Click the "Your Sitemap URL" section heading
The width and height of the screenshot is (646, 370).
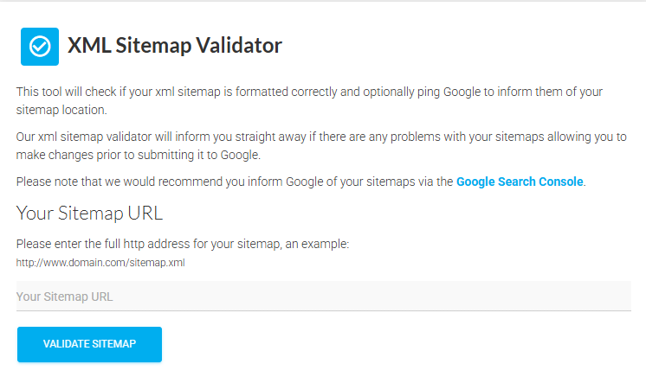click(x=89, y=214)
